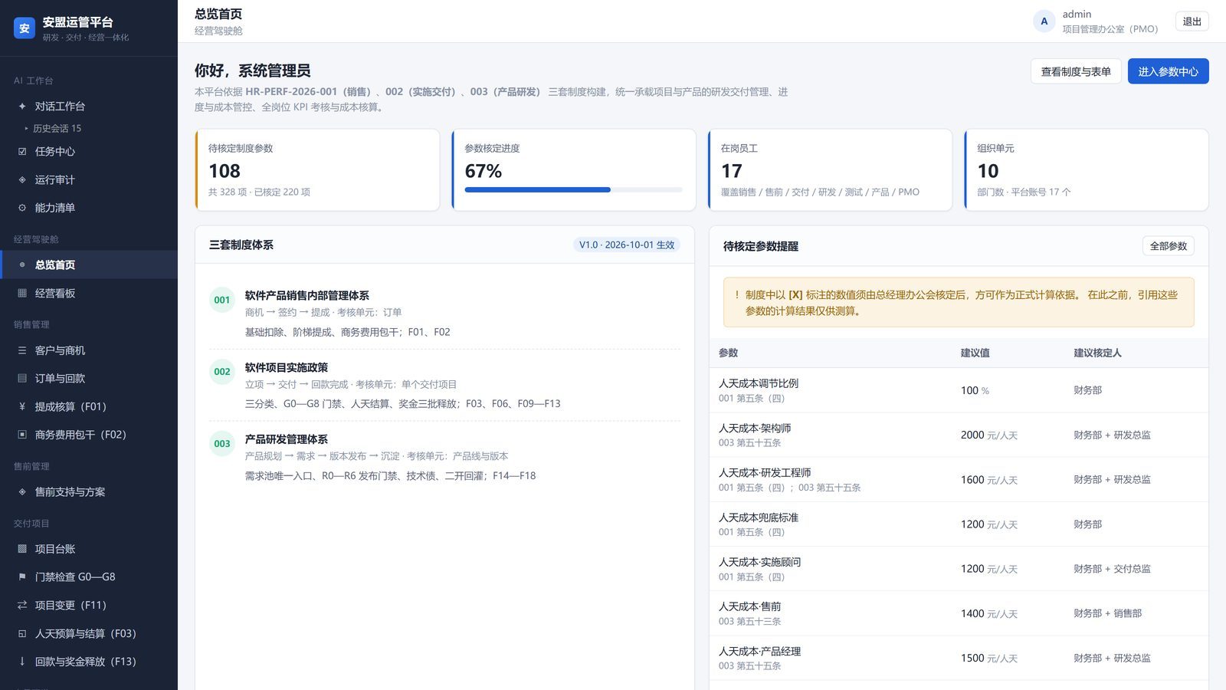The width and height of the screenshot is (1226, 690).
Task: Click the 项目台账 icon
Action: [22, 549]
